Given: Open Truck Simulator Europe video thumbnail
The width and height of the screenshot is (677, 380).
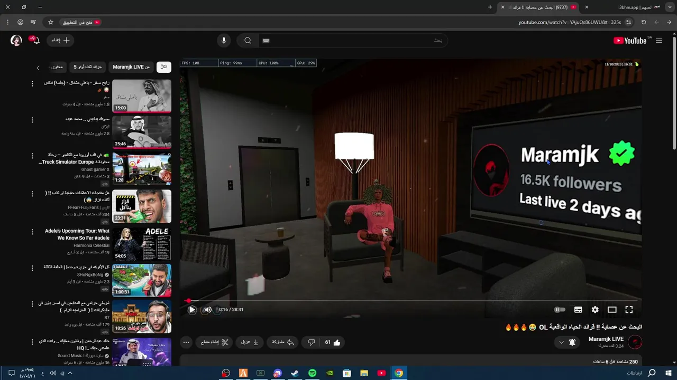Looking at the screenshot, I should click(x=142, y=169).
